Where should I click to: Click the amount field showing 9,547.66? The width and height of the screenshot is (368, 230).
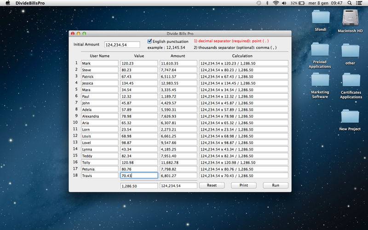click(178, 143)
